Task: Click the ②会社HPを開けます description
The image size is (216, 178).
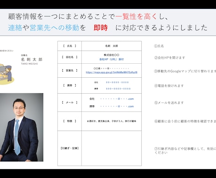Action: click(x=170, y=58)
